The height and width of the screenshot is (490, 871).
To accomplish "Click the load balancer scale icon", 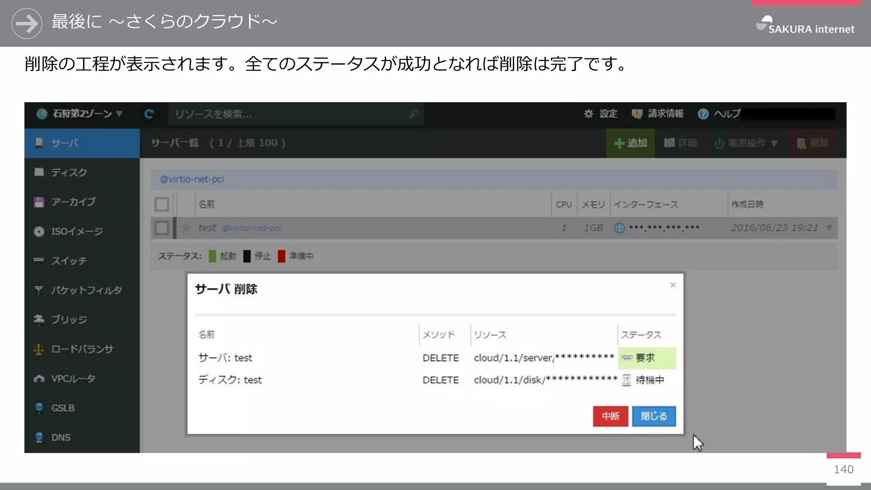I will pos(39,349).
